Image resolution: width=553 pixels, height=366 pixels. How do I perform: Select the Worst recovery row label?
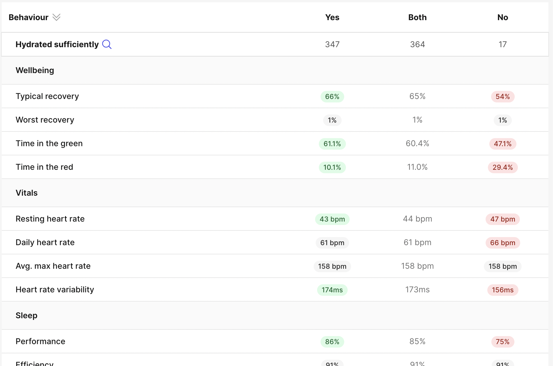[45, 120]
